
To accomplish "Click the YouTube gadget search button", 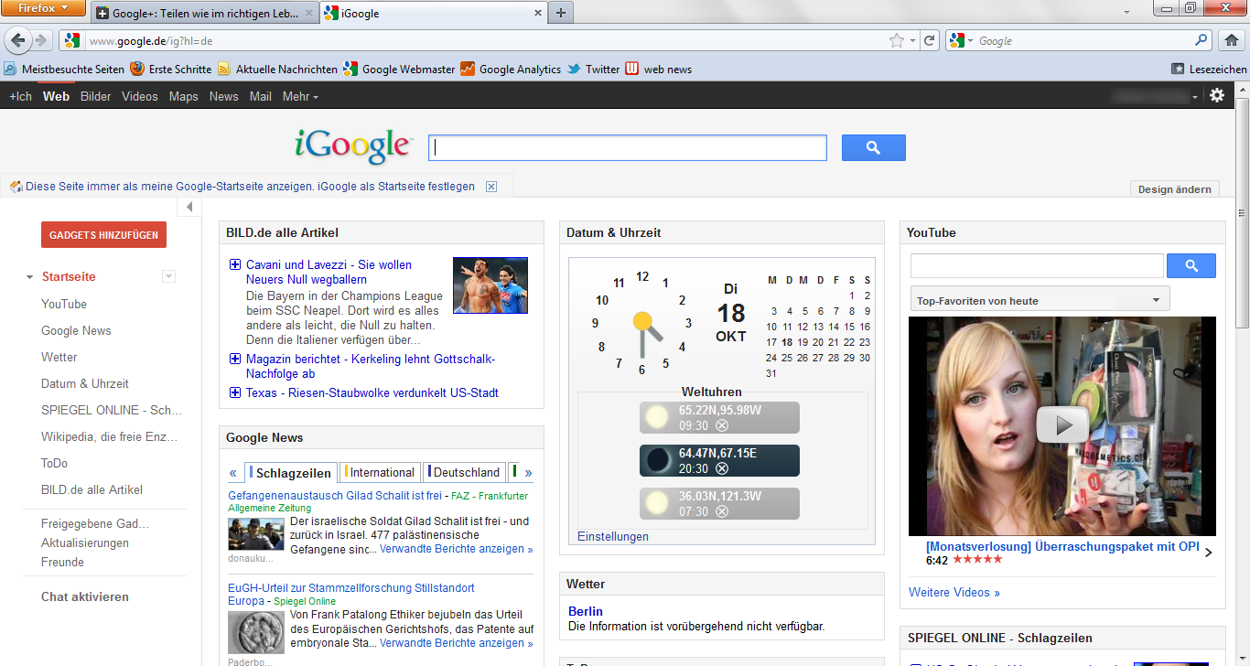I will (1191, 265).
